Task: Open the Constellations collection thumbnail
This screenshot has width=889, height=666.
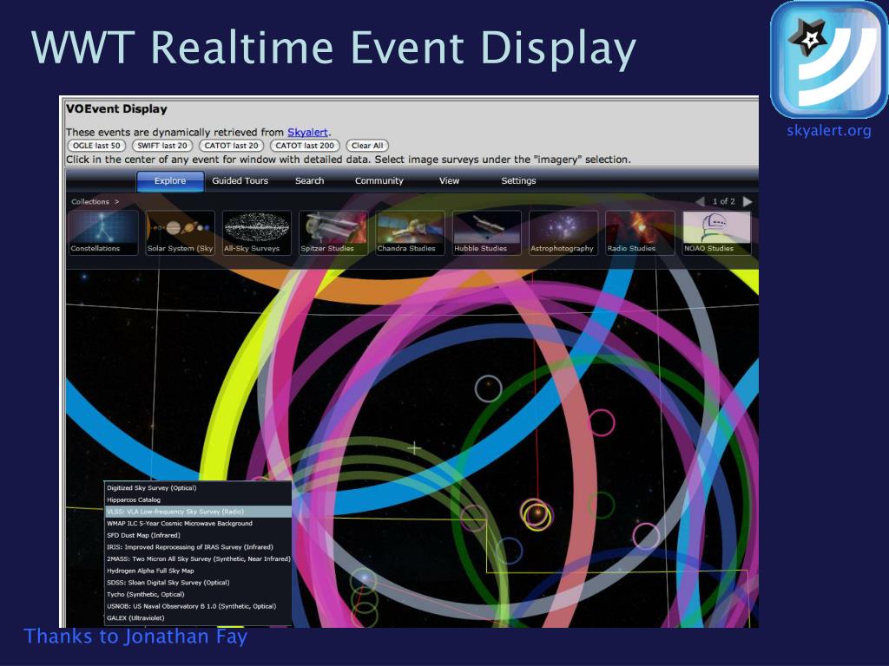Action: click(x=104, y=232)
